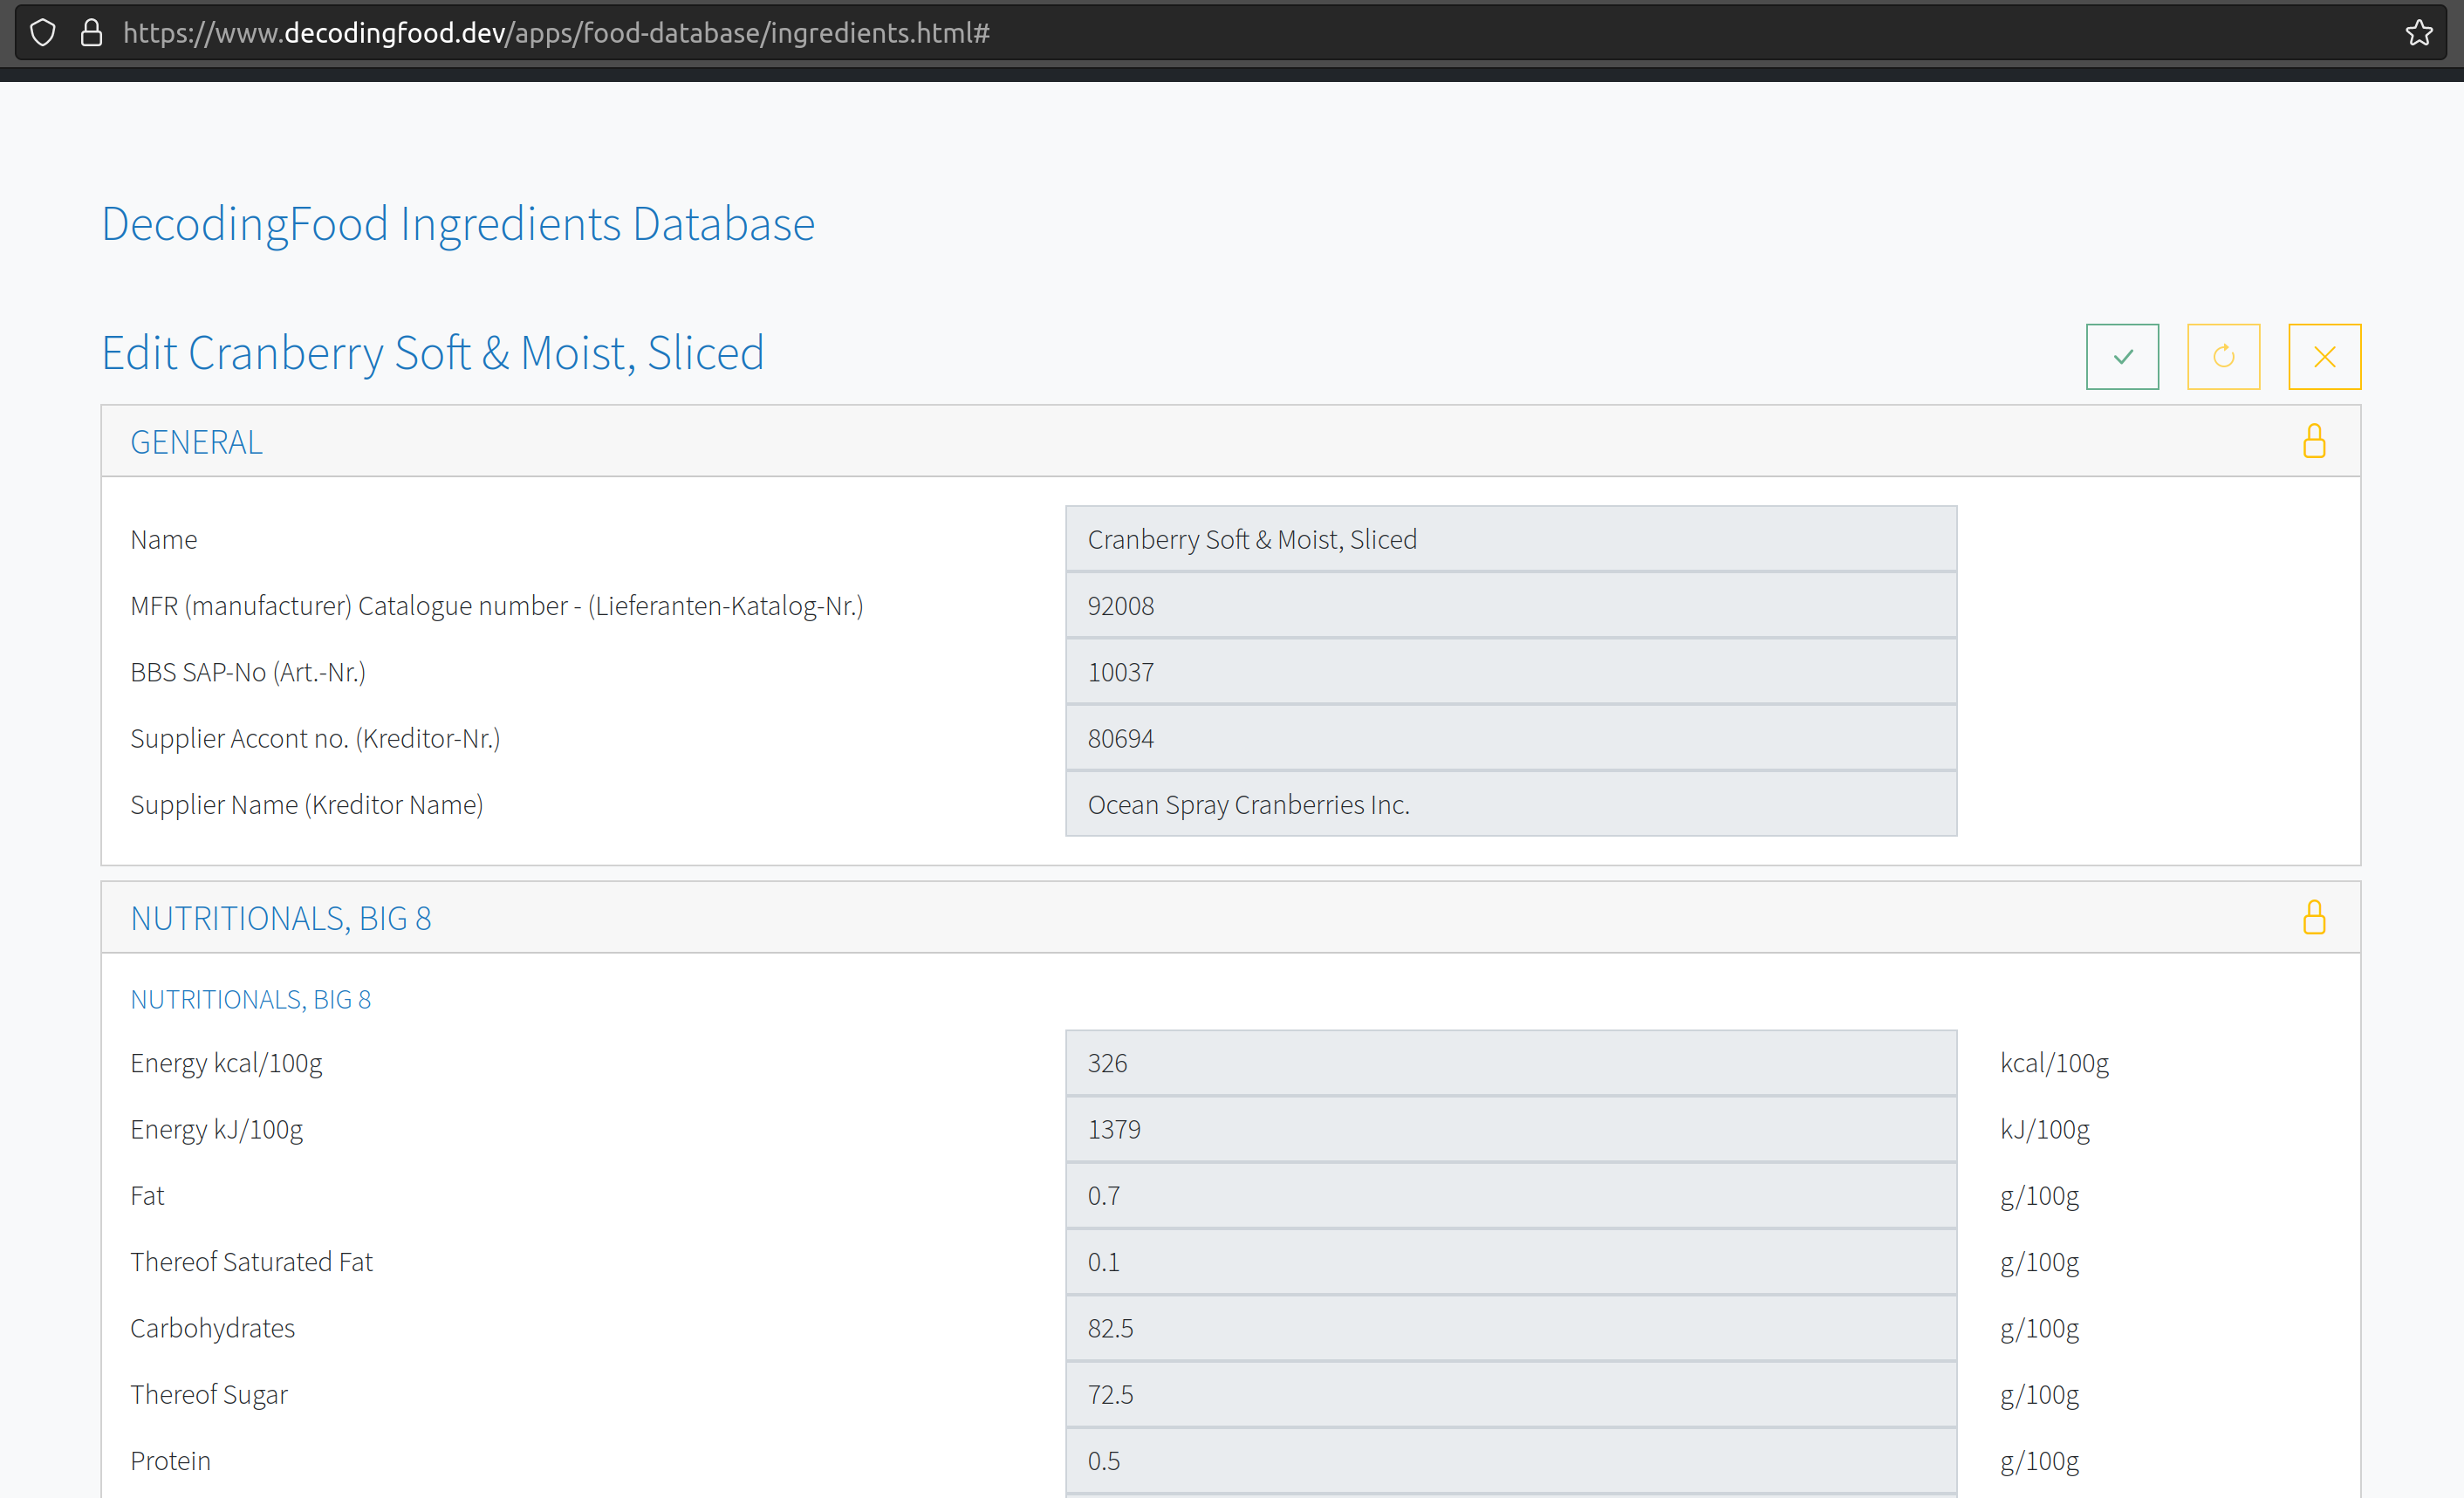Screen dimensions: 2464x1498
Task: Collapse the GENERAL section header
Action: click(x=197, y=442)
